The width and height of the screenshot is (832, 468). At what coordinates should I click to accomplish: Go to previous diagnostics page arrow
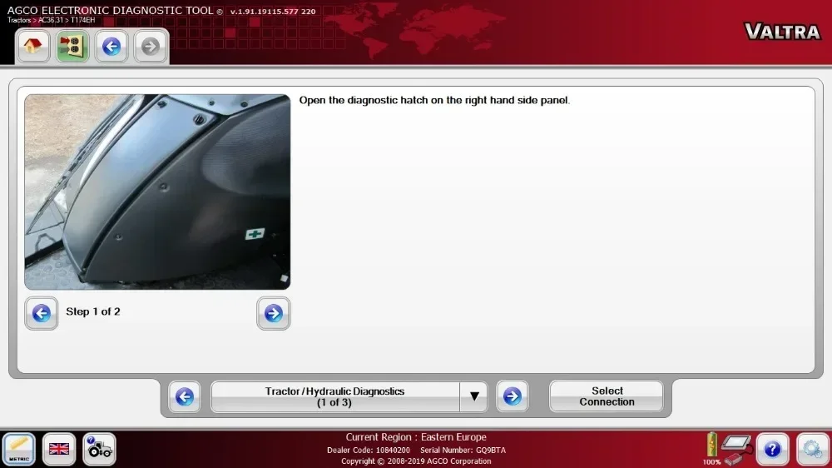pos(185,396)
